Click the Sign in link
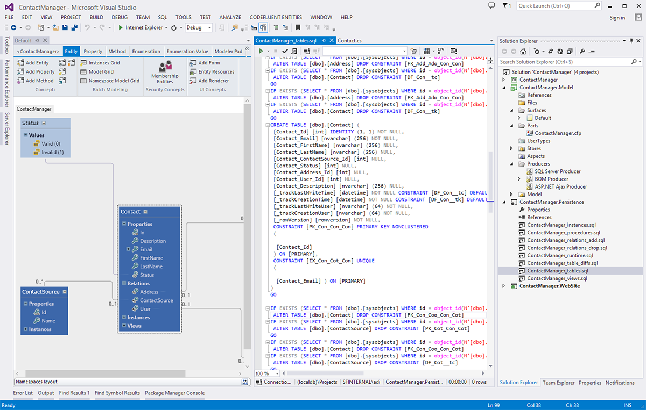646x410 pixels. pos(617,18)
